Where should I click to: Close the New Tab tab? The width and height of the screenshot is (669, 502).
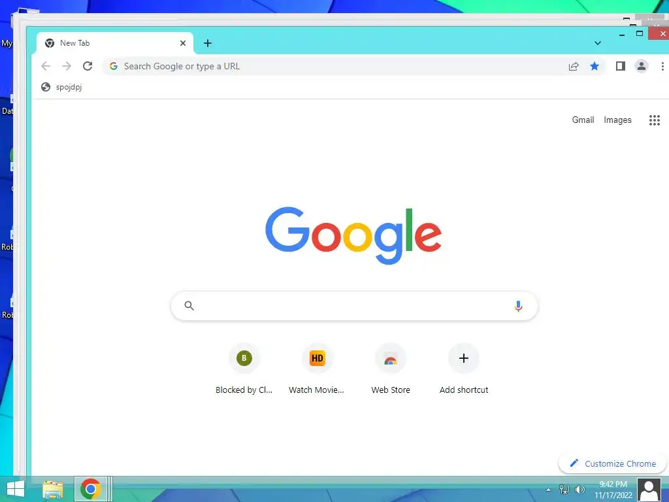click(x=183, y=43)
